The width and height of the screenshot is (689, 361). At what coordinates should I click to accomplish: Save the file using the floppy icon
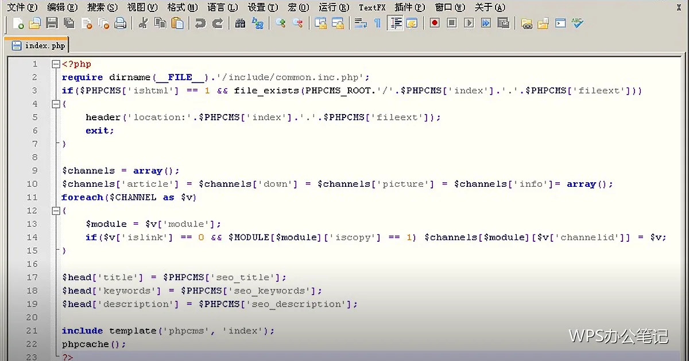coord(52,23)
